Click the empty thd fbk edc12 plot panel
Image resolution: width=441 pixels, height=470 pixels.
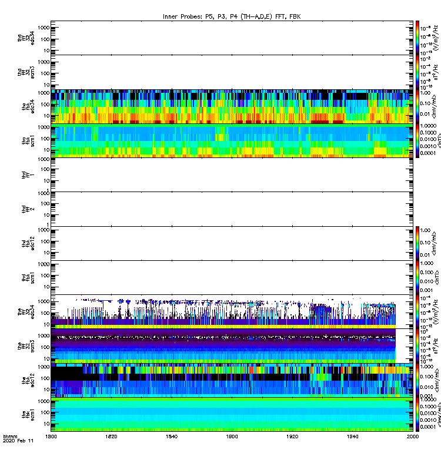(x=232, y=243)
